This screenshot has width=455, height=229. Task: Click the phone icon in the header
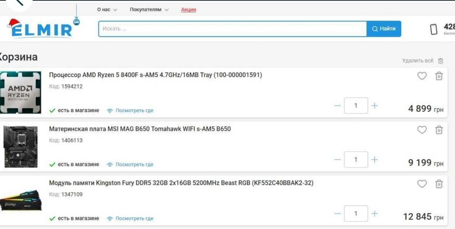[434, 29]
